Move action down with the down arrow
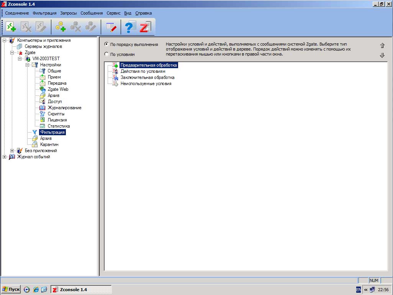This screenshot has height=295, width=393. (382, 56)
